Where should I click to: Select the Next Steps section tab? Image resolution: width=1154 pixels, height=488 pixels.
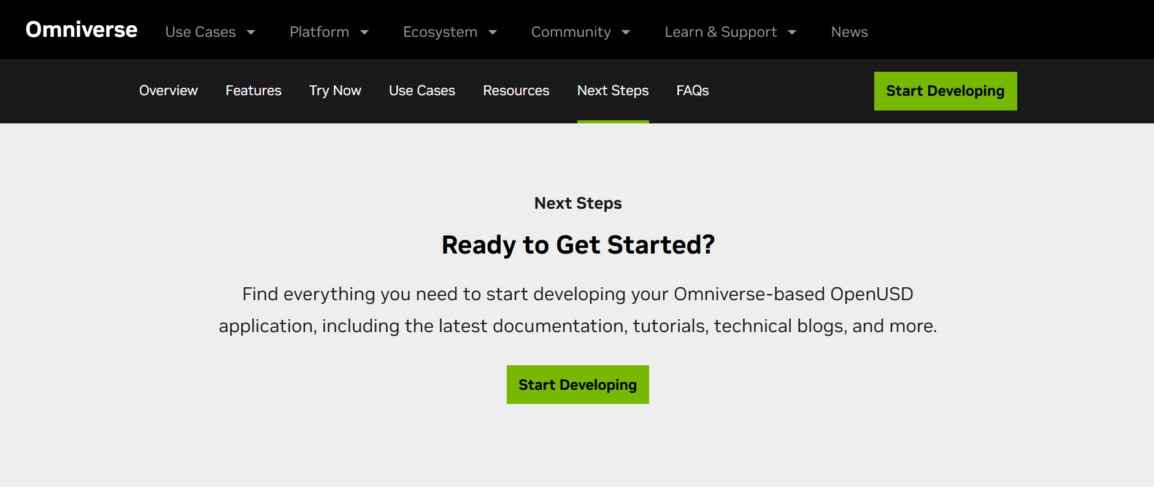point(613,91)
